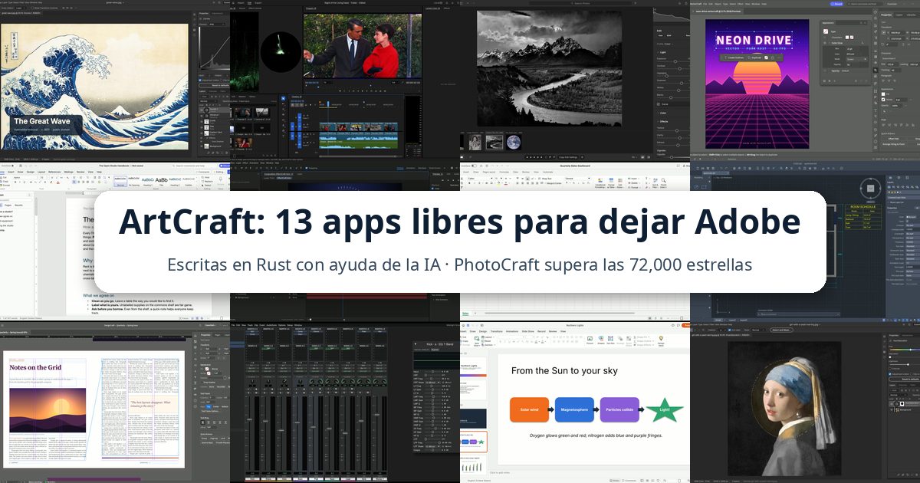This screenshot has height=483, width=920.
Task: Click the Fill color swatch in vector Appearance section
Action: (x=883, y=94)
